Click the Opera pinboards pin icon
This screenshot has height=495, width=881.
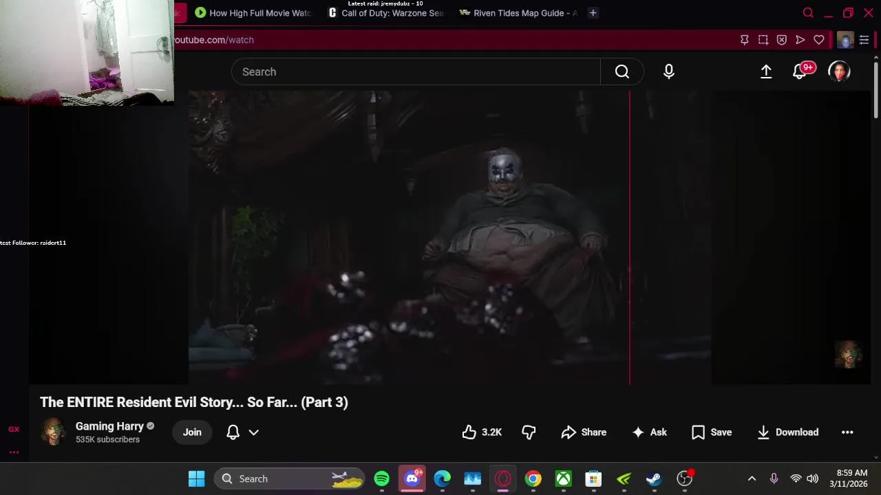point(745,40)
